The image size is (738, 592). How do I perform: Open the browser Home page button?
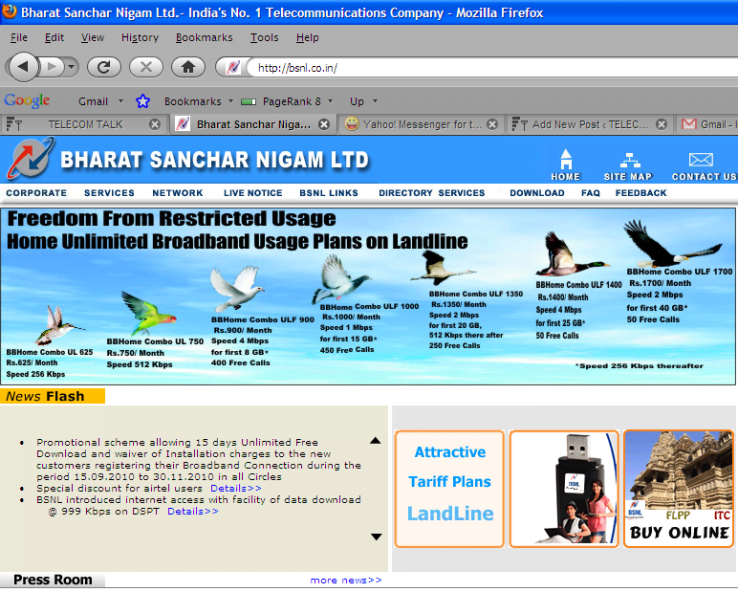[188, 67]
